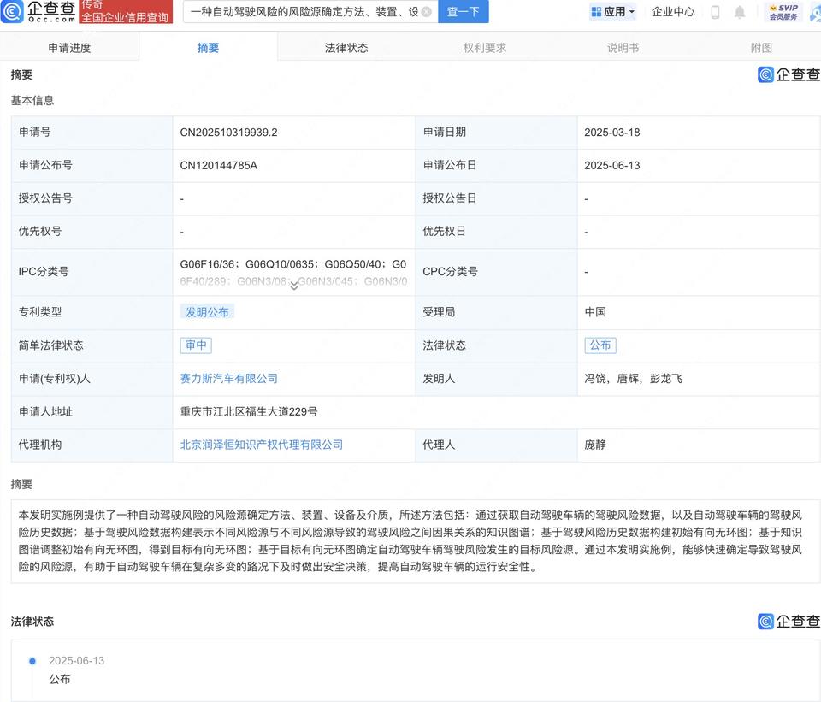The image size is (821, 702).
Task: Expand the IPC分类号 chevron to show more
Action: 294,286
